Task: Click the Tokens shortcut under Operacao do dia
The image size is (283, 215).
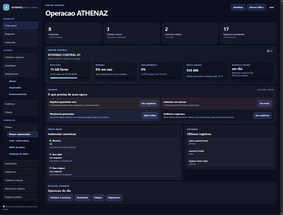Action: (98, 198)
